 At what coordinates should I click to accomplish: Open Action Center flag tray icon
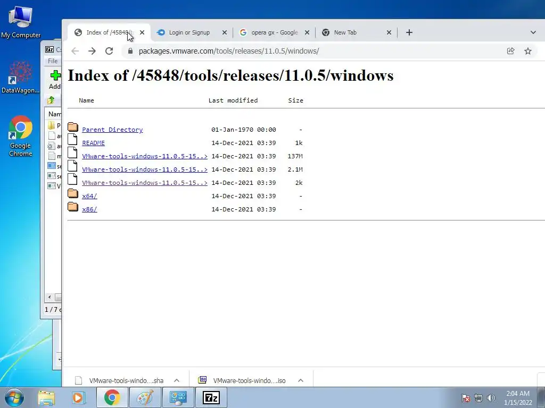pos(466,398)
